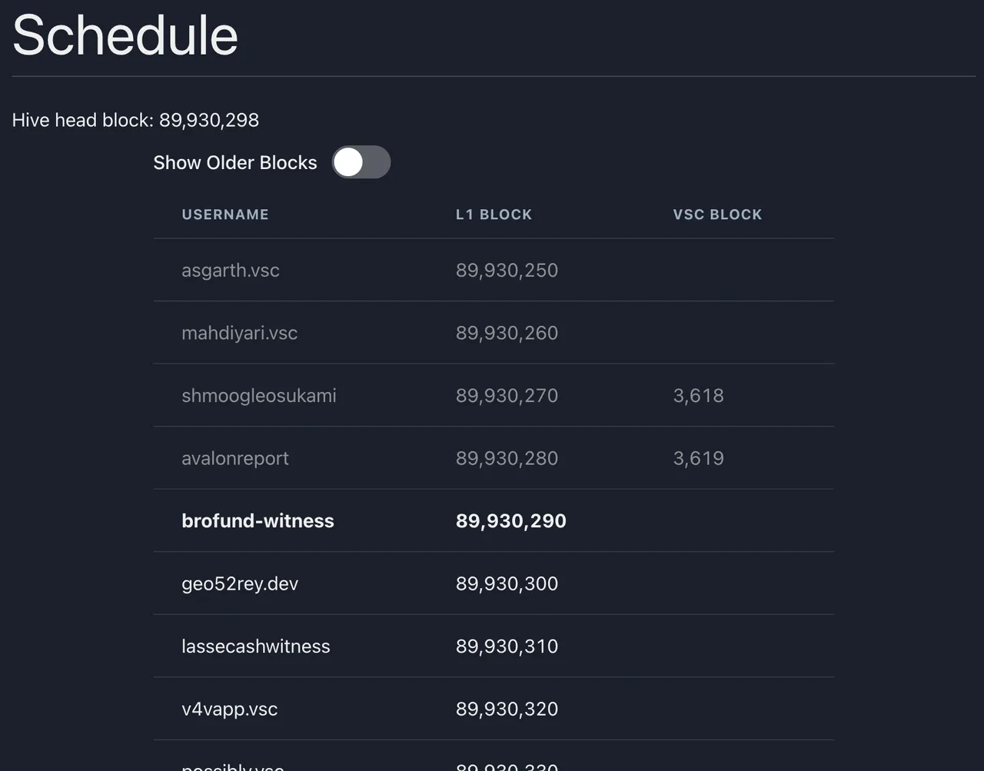Open the avalonreport witness entry
Screen dimensions: 984x771
(x=235, y=458)
